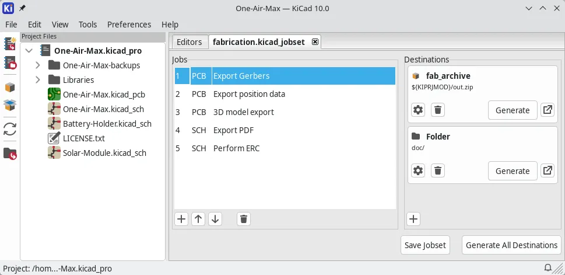565x275 pixels.
Task: Delete selected job with trash button
Action: coord(244,219)
